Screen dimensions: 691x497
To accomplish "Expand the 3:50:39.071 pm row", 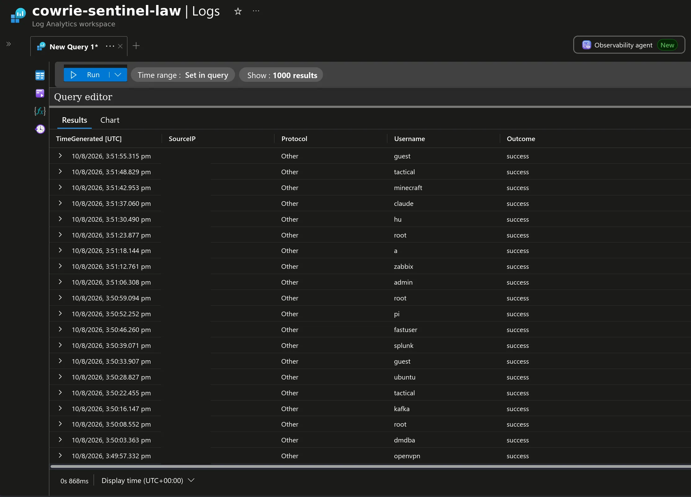I will click(60, 345).
